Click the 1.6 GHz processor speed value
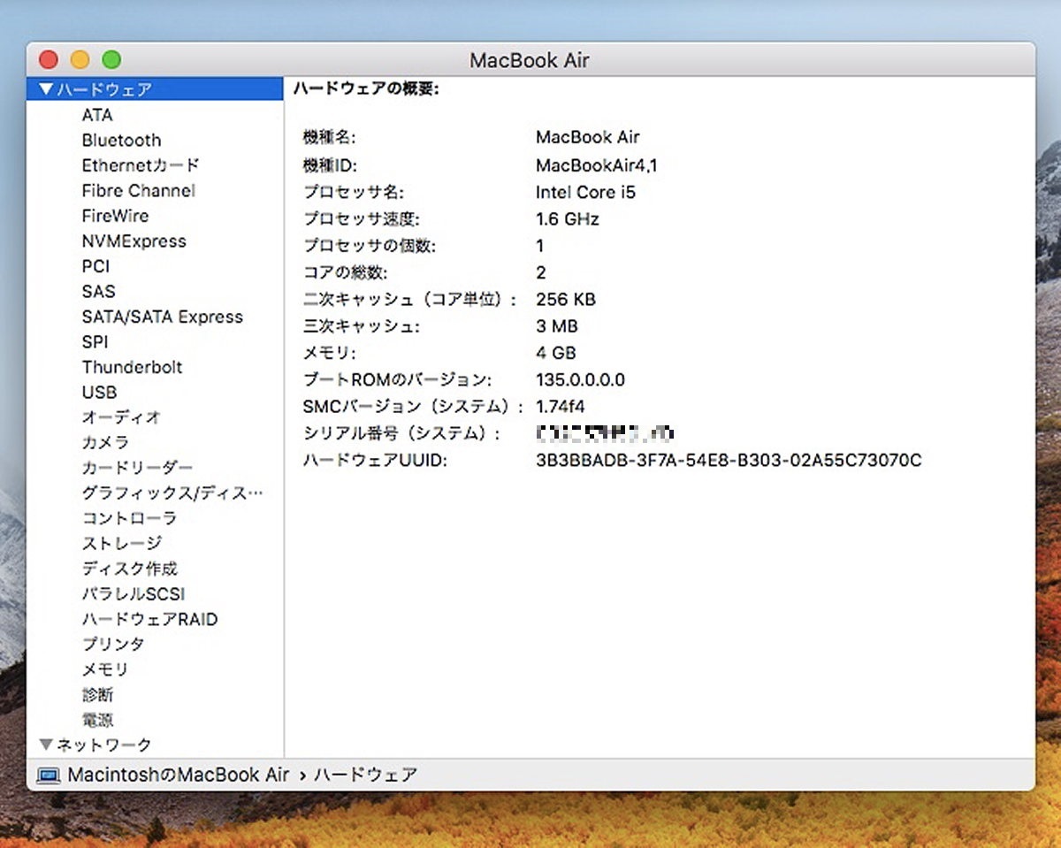1061x848 pixels. pos(568,218)
